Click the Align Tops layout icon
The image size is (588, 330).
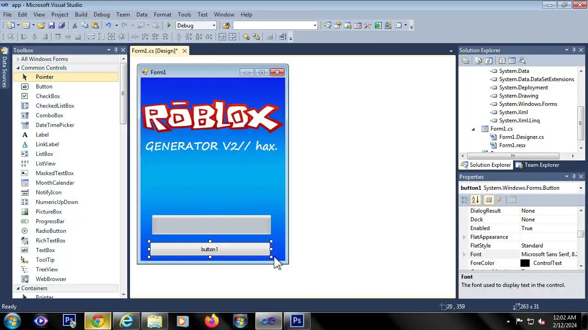coord(58,37)
